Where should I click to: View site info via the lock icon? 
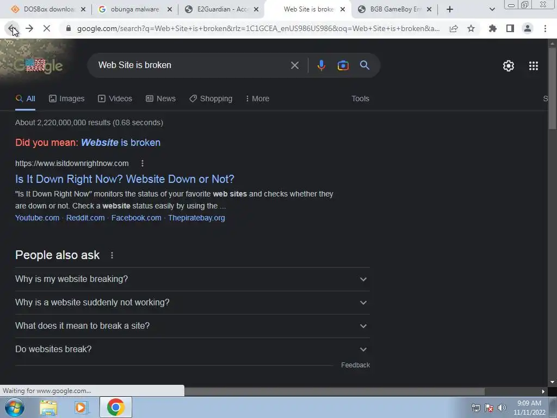click(69, 28)
